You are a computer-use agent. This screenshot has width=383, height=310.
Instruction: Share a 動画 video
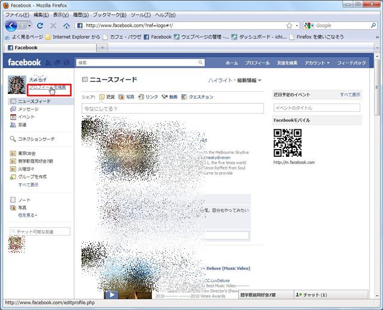pyautogui.click(x=169, y=97)
